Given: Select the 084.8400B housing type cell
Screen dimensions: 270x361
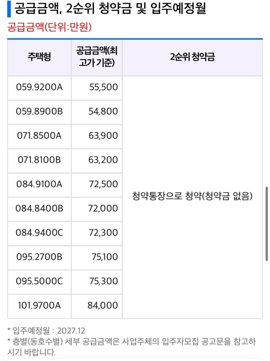Looking at the screenshot, I should click(39, 209).
